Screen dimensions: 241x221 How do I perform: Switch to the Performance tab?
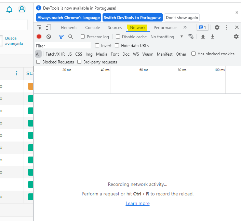point(165,28)
